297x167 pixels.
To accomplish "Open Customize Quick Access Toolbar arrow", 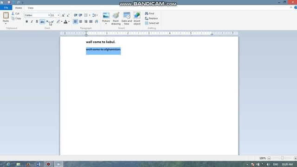I will click(x=23, y=2).
